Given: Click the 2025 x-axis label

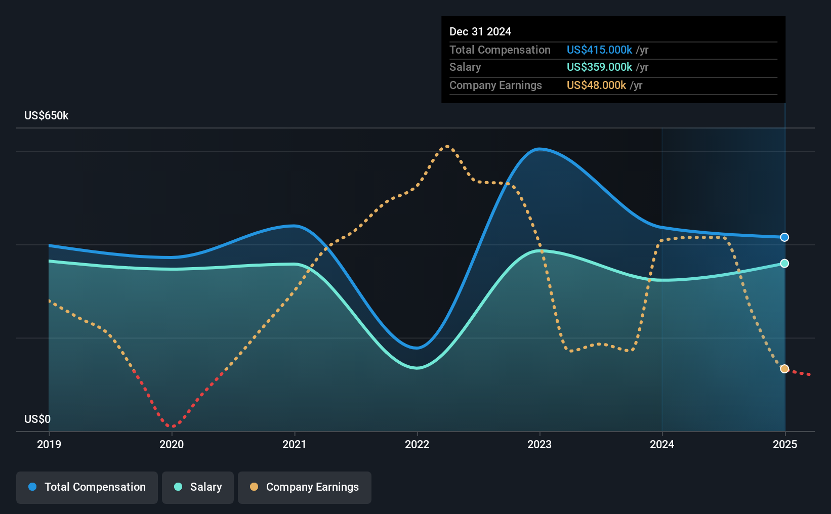Looking at the screenshot, I should (785, 444).
